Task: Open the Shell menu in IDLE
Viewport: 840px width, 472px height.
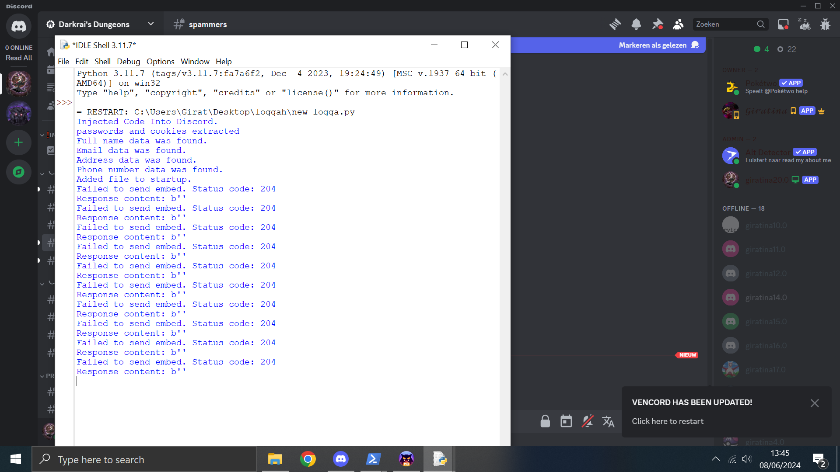Action: (x=102, y=62)
